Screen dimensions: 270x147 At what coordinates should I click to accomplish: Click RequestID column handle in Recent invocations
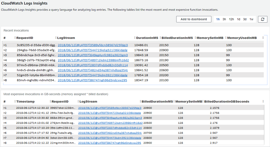coord(15,38)
